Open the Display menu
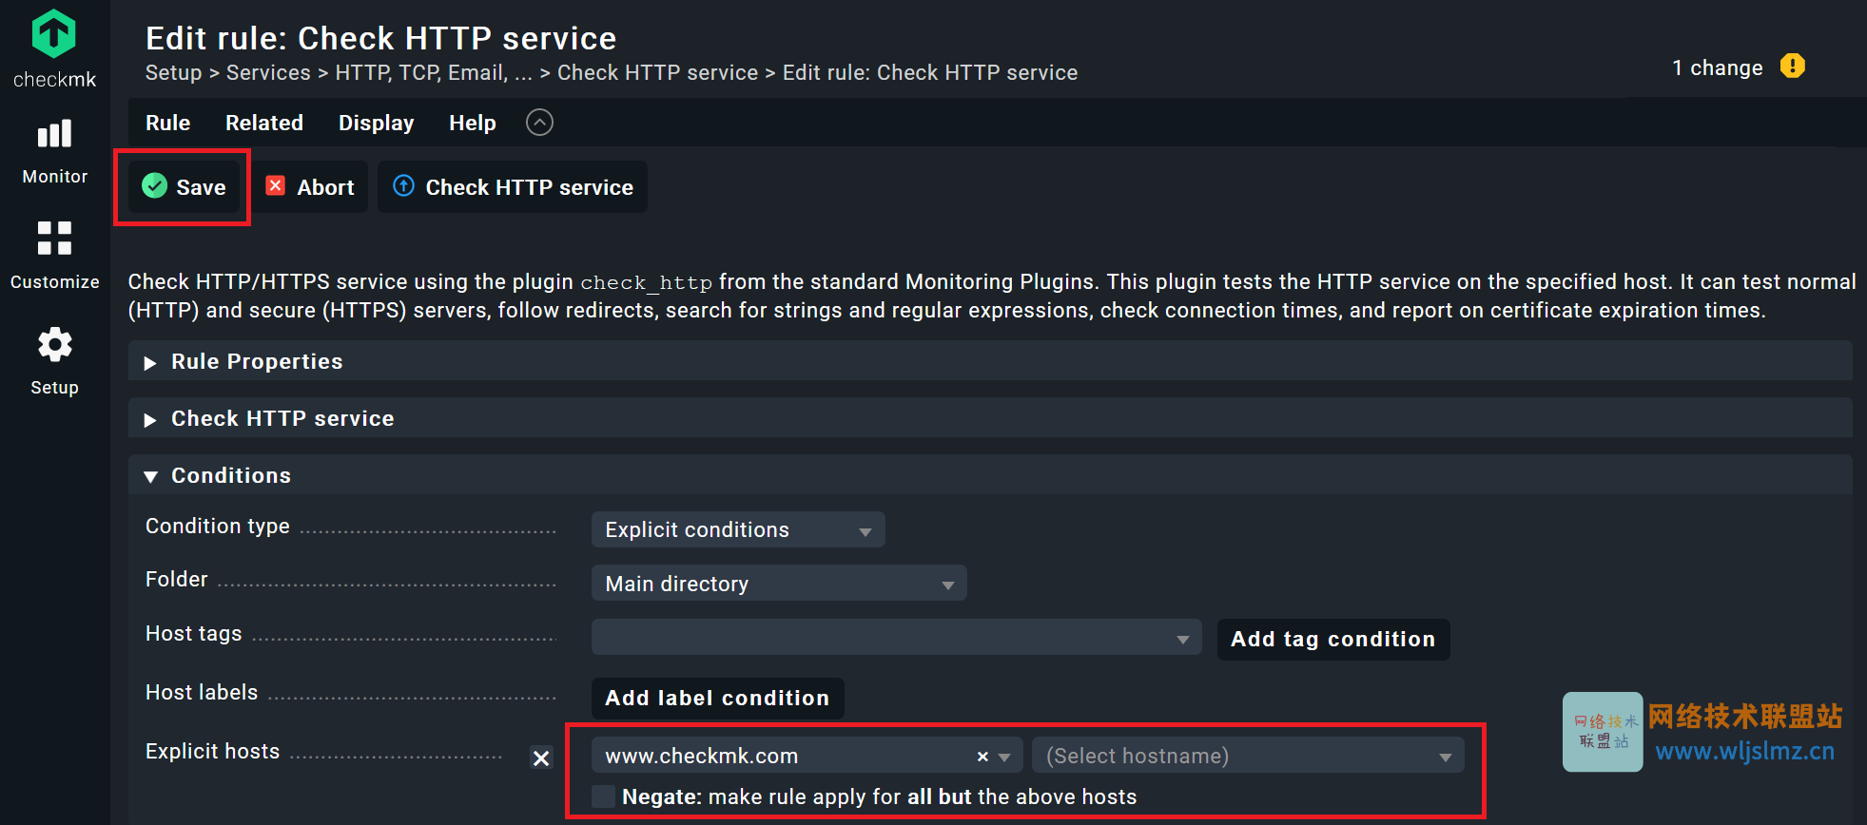Image resolution: width=1867 pixels, height=825 pixels. [376, 123]
